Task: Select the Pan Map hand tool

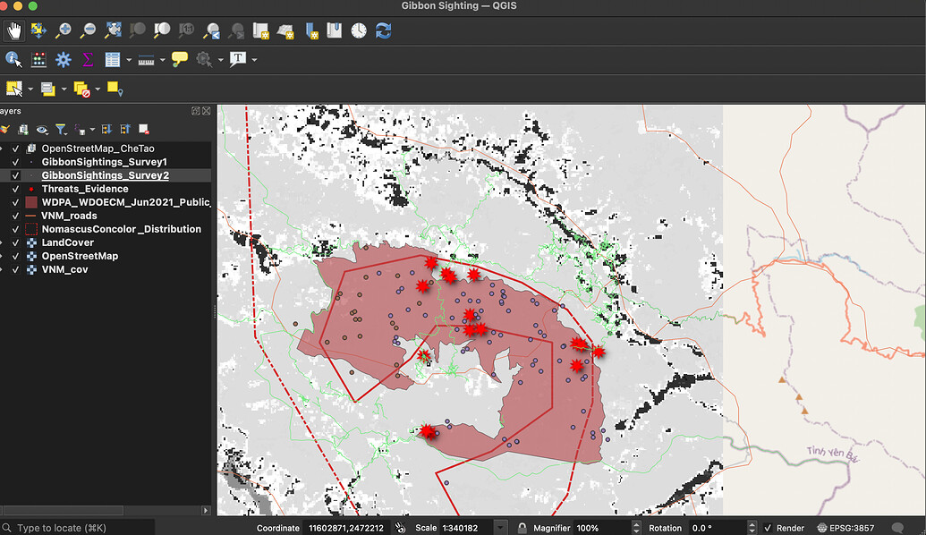Action: click(x=14, y=30)
